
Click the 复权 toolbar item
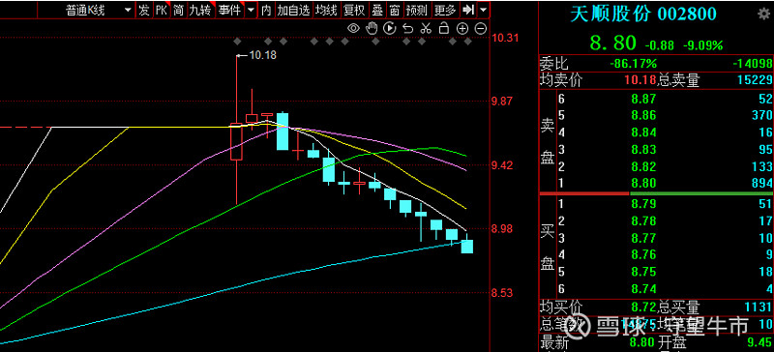(x=354, y=10)
